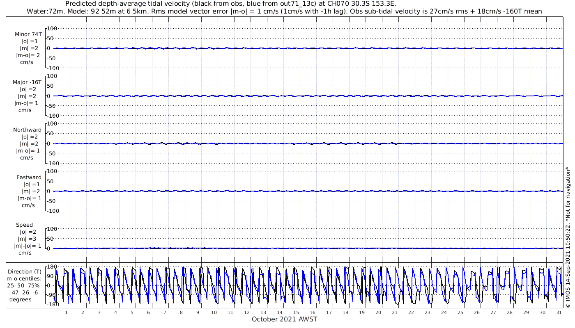Viewport: 575px width, 328px height.
Task: Select day '23' on the date axis
Action: tap(428, 312)
